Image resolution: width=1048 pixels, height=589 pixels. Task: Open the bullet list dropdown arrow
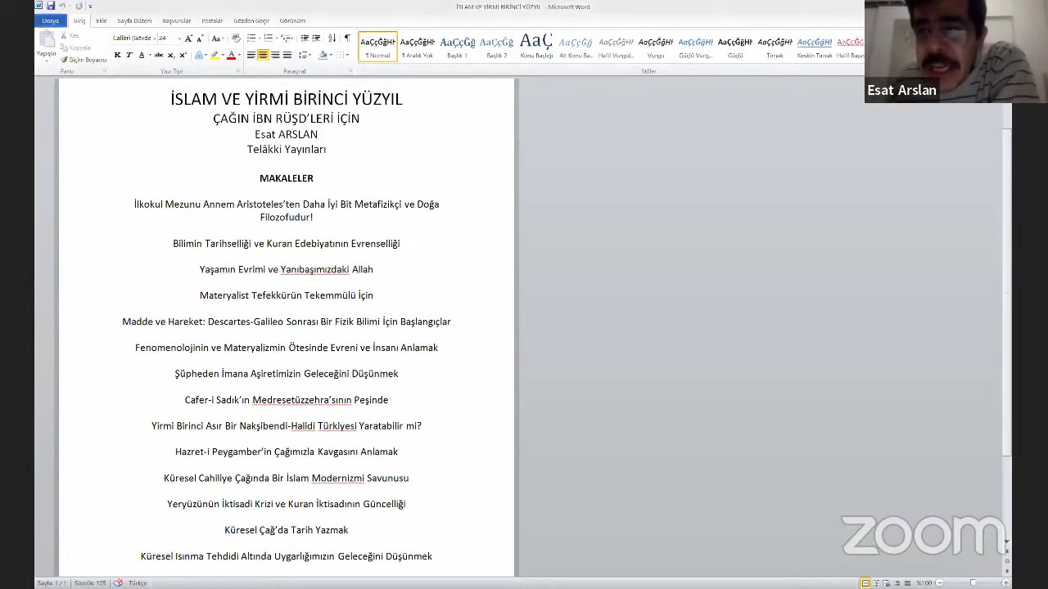[259, 38]
